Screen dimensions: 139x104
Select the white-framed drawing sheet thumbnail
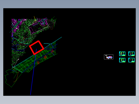click(109, 57)
